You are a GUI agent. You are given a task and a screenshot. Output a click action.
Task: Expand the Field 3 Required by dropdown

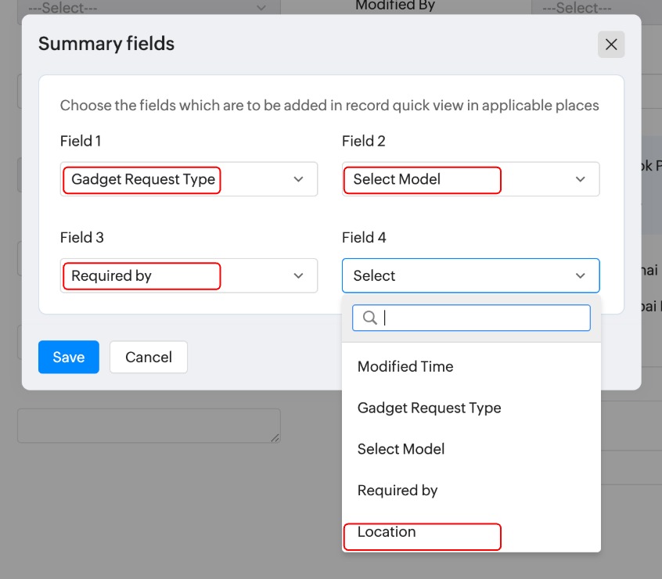click(189, 275)
